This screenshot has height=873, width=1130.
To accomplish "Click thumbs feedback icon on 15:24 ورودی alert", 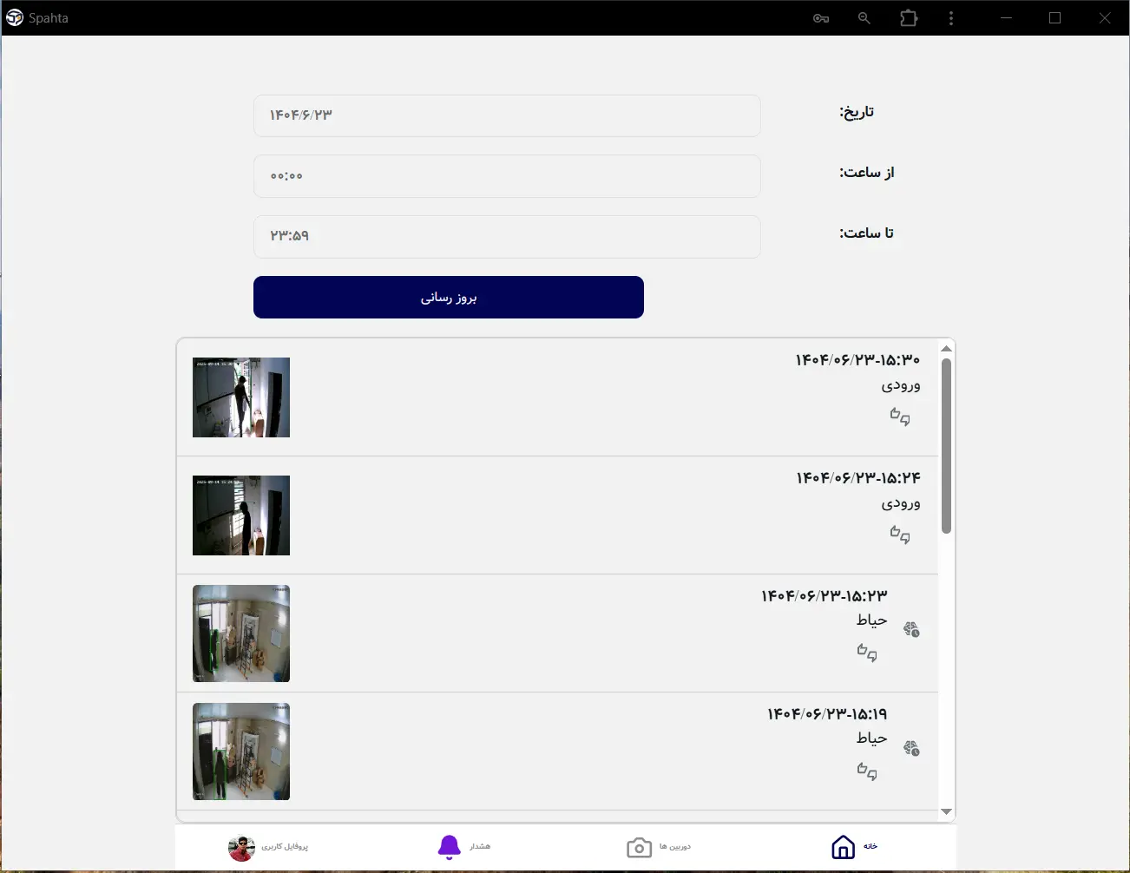I will click(x=900, y=535).
